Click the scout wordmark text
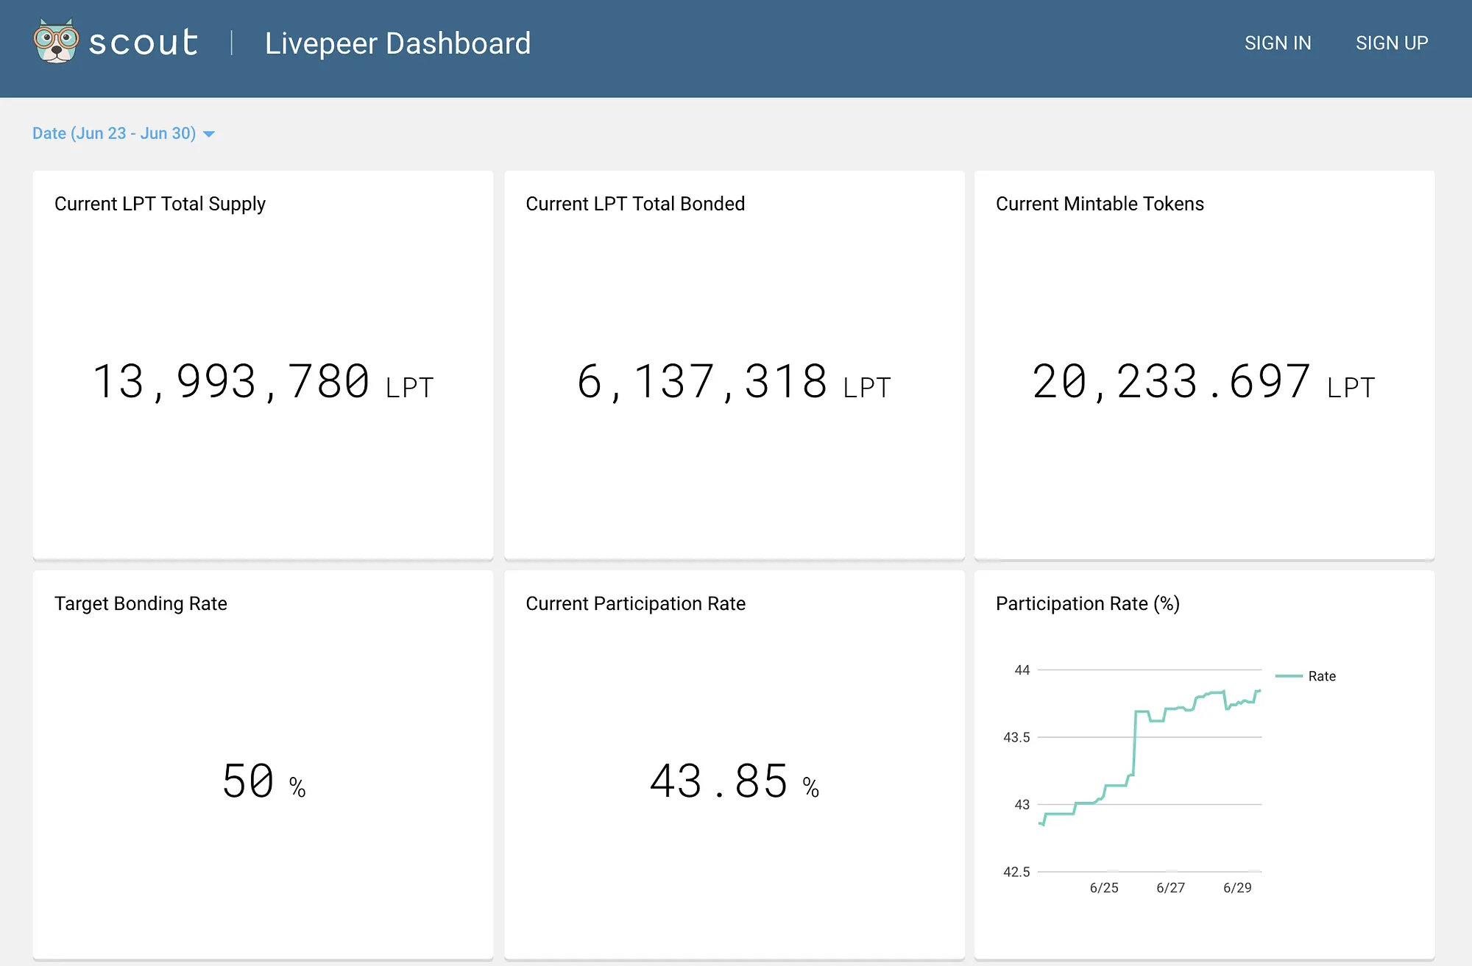Viewport: 1472px width, 966px height. click(144, 43)
